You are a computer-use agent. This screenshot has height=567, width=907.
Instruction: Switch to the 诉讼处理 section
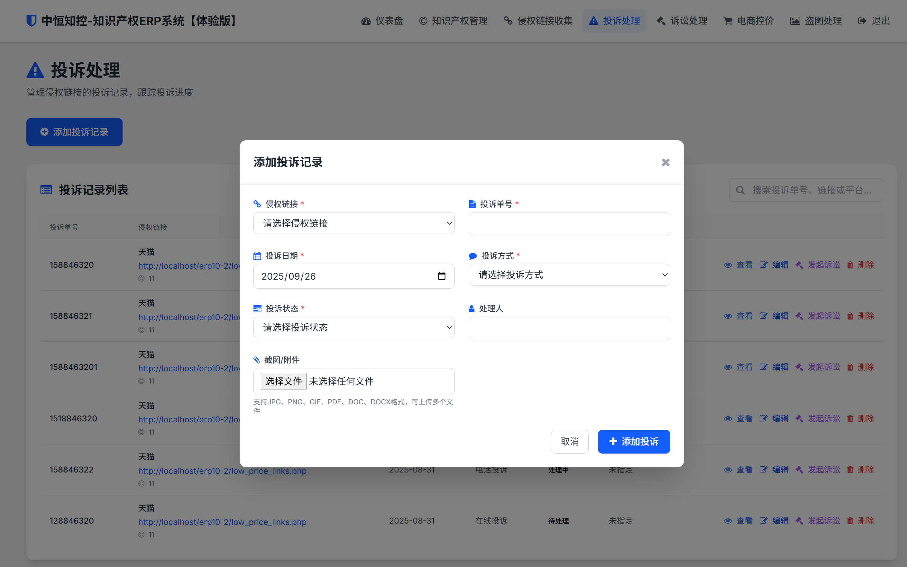click(681, 21)
